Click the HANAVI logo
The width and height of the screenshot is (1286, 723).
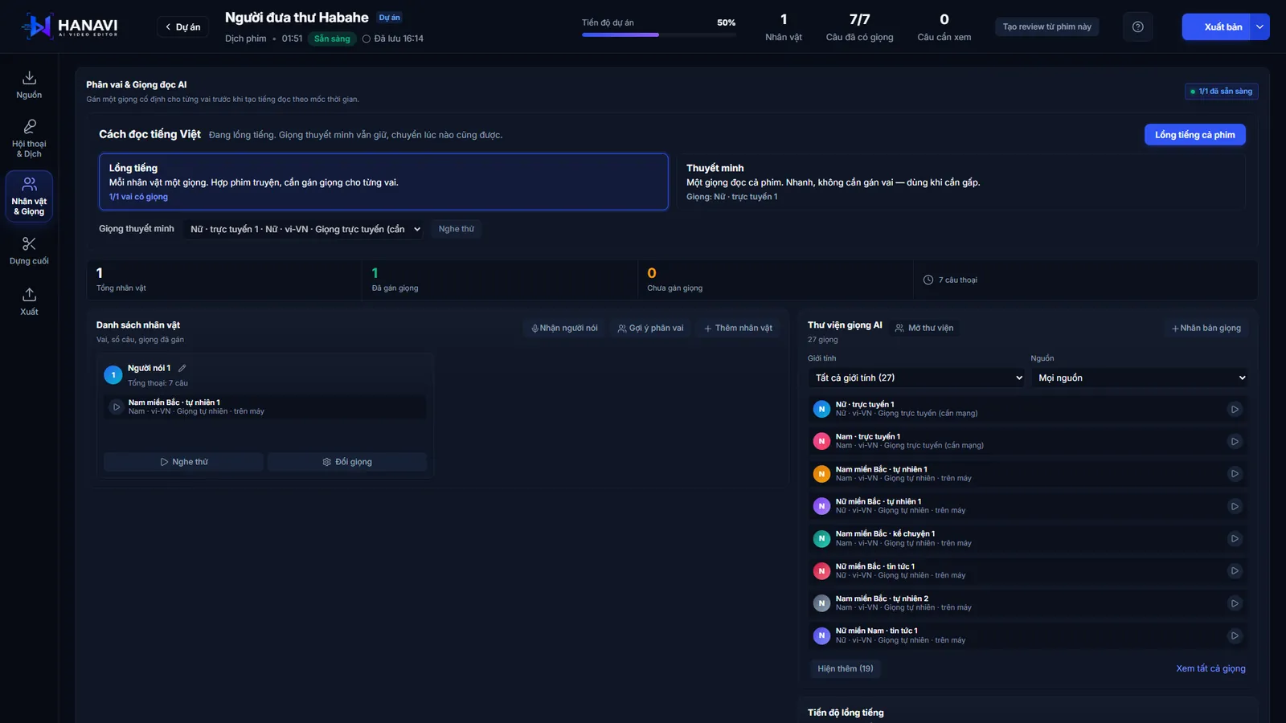point(70,27)
